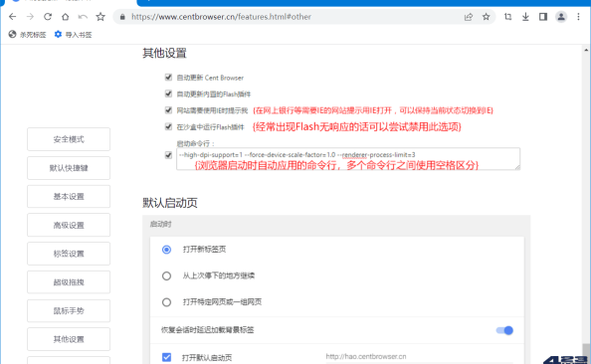Screen dimensions: 591x364
Task: Click the scrollbar up arrow
Action: 586,50
